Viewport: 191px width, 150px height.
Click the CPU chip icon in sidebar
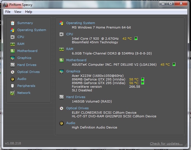click(13, 37)
